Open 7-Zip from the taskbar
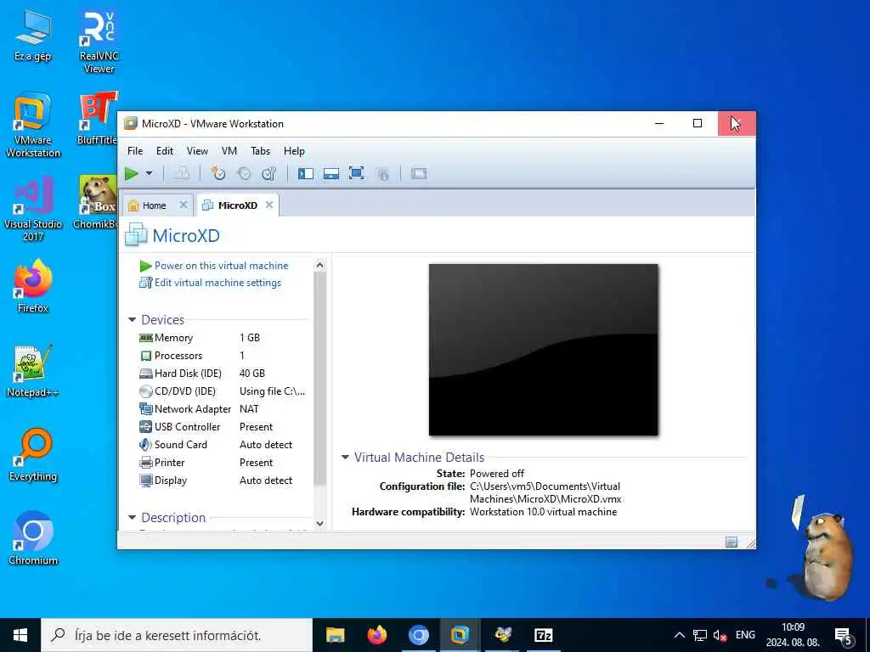 point(543,635)
